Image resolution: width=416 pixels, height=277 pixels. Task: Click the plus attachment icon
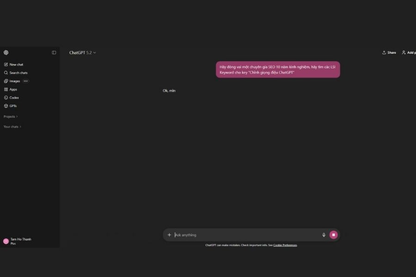tap(169, 235)
